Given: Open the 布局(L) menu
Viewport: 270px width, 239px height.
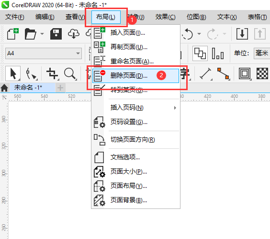Looking at the screenshot, I should coord(106,17).
